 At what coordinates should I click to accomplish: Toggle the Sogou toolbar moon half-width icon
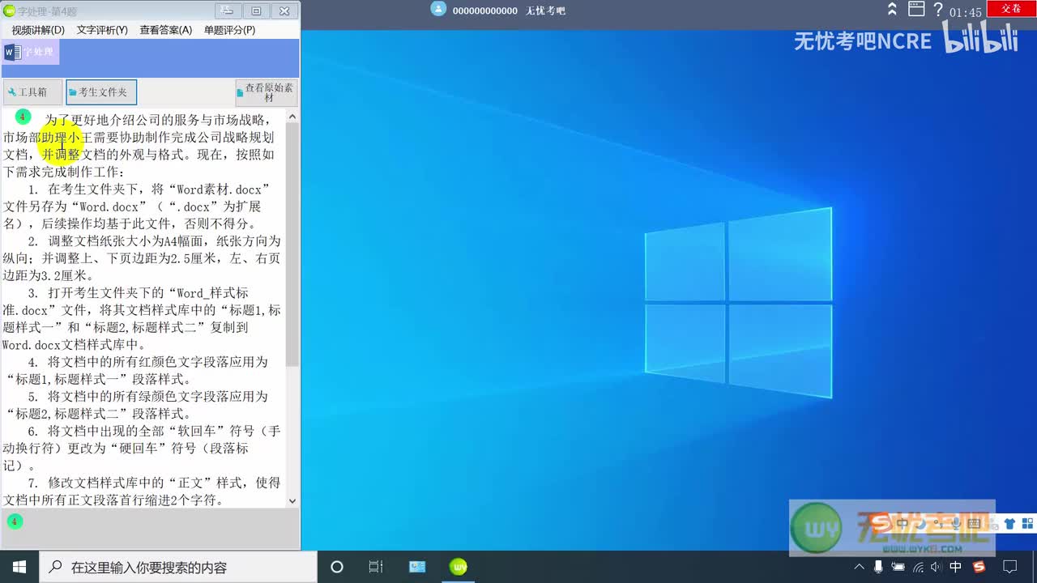[921, 523]
